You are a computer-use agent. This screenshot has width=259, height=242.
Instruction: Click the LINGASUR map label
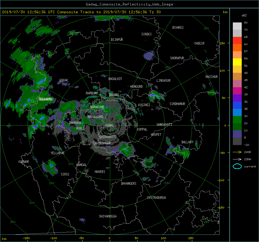pos(163,81)
